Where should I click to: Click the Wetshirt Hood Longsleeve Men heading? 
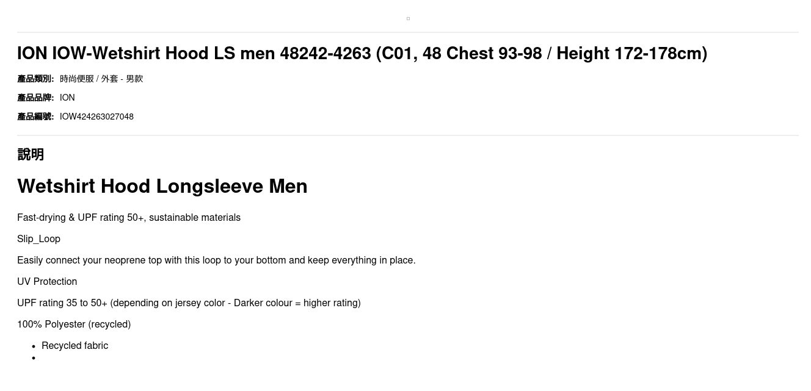(162, 186)
